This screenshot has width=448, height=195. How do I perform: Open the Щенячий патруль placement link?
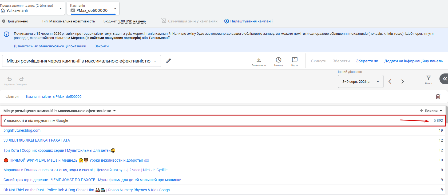pyautogui.click(x=85, y=170)
